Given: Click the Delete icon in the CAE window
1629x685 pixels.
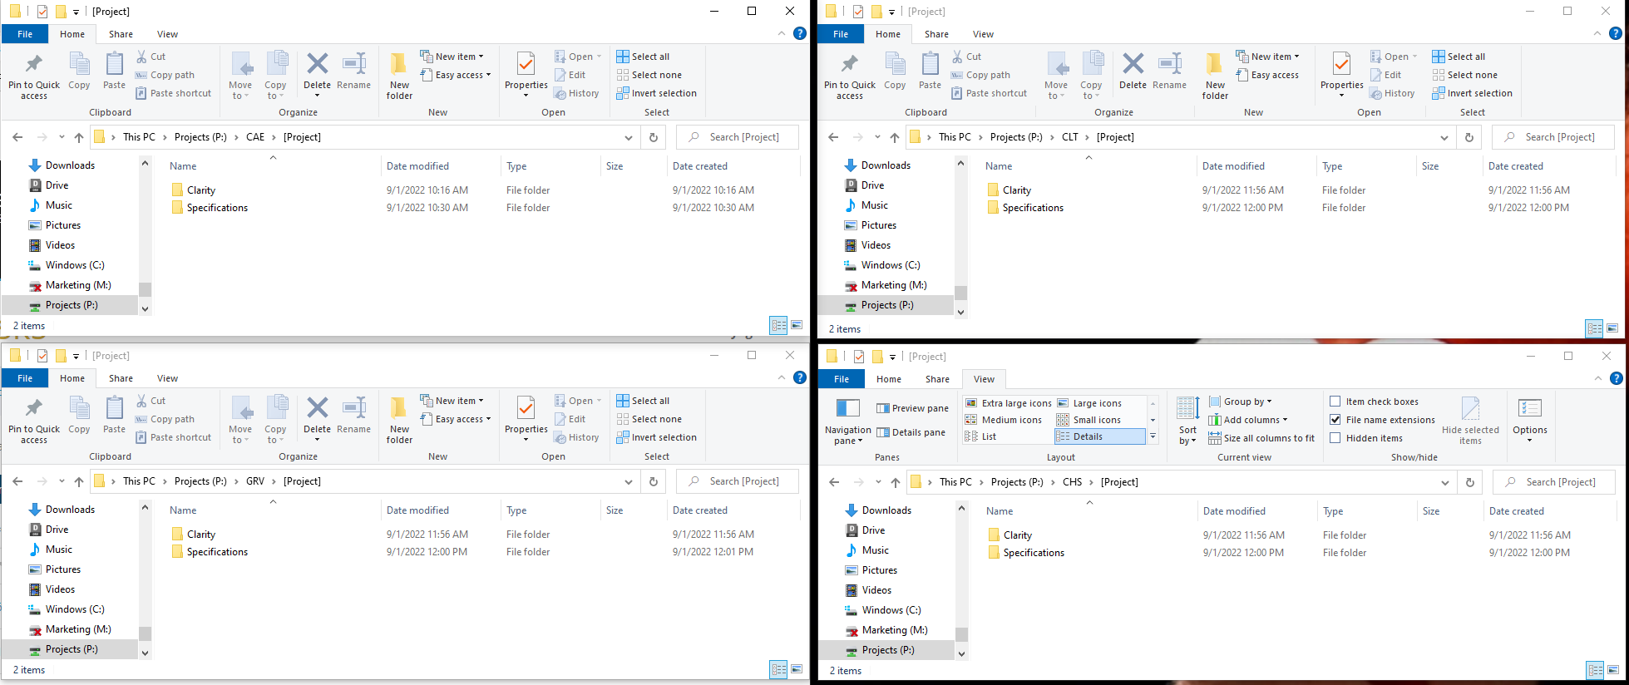Looking at the screenshot, I should tap(317, 65).
